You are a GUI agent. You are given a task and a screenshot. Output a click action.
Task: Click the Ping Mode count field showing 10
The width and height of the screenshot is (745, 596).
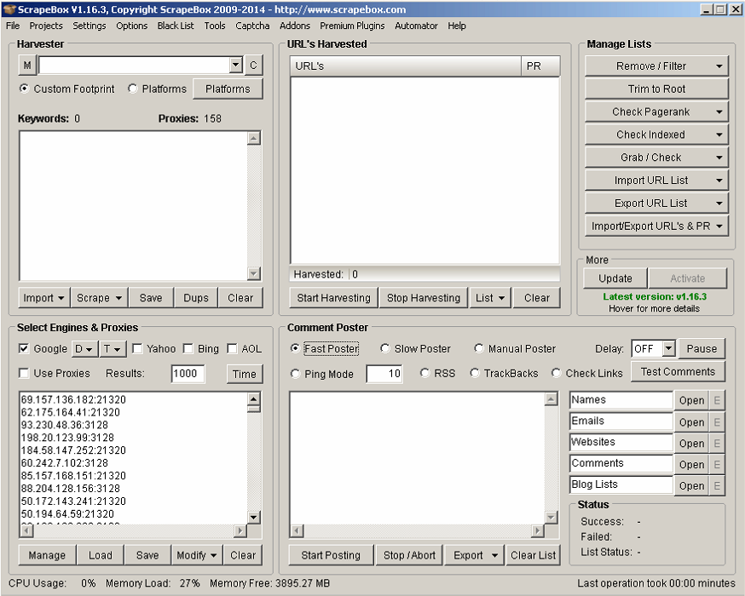pyautogui.click(x=384, y=374)
